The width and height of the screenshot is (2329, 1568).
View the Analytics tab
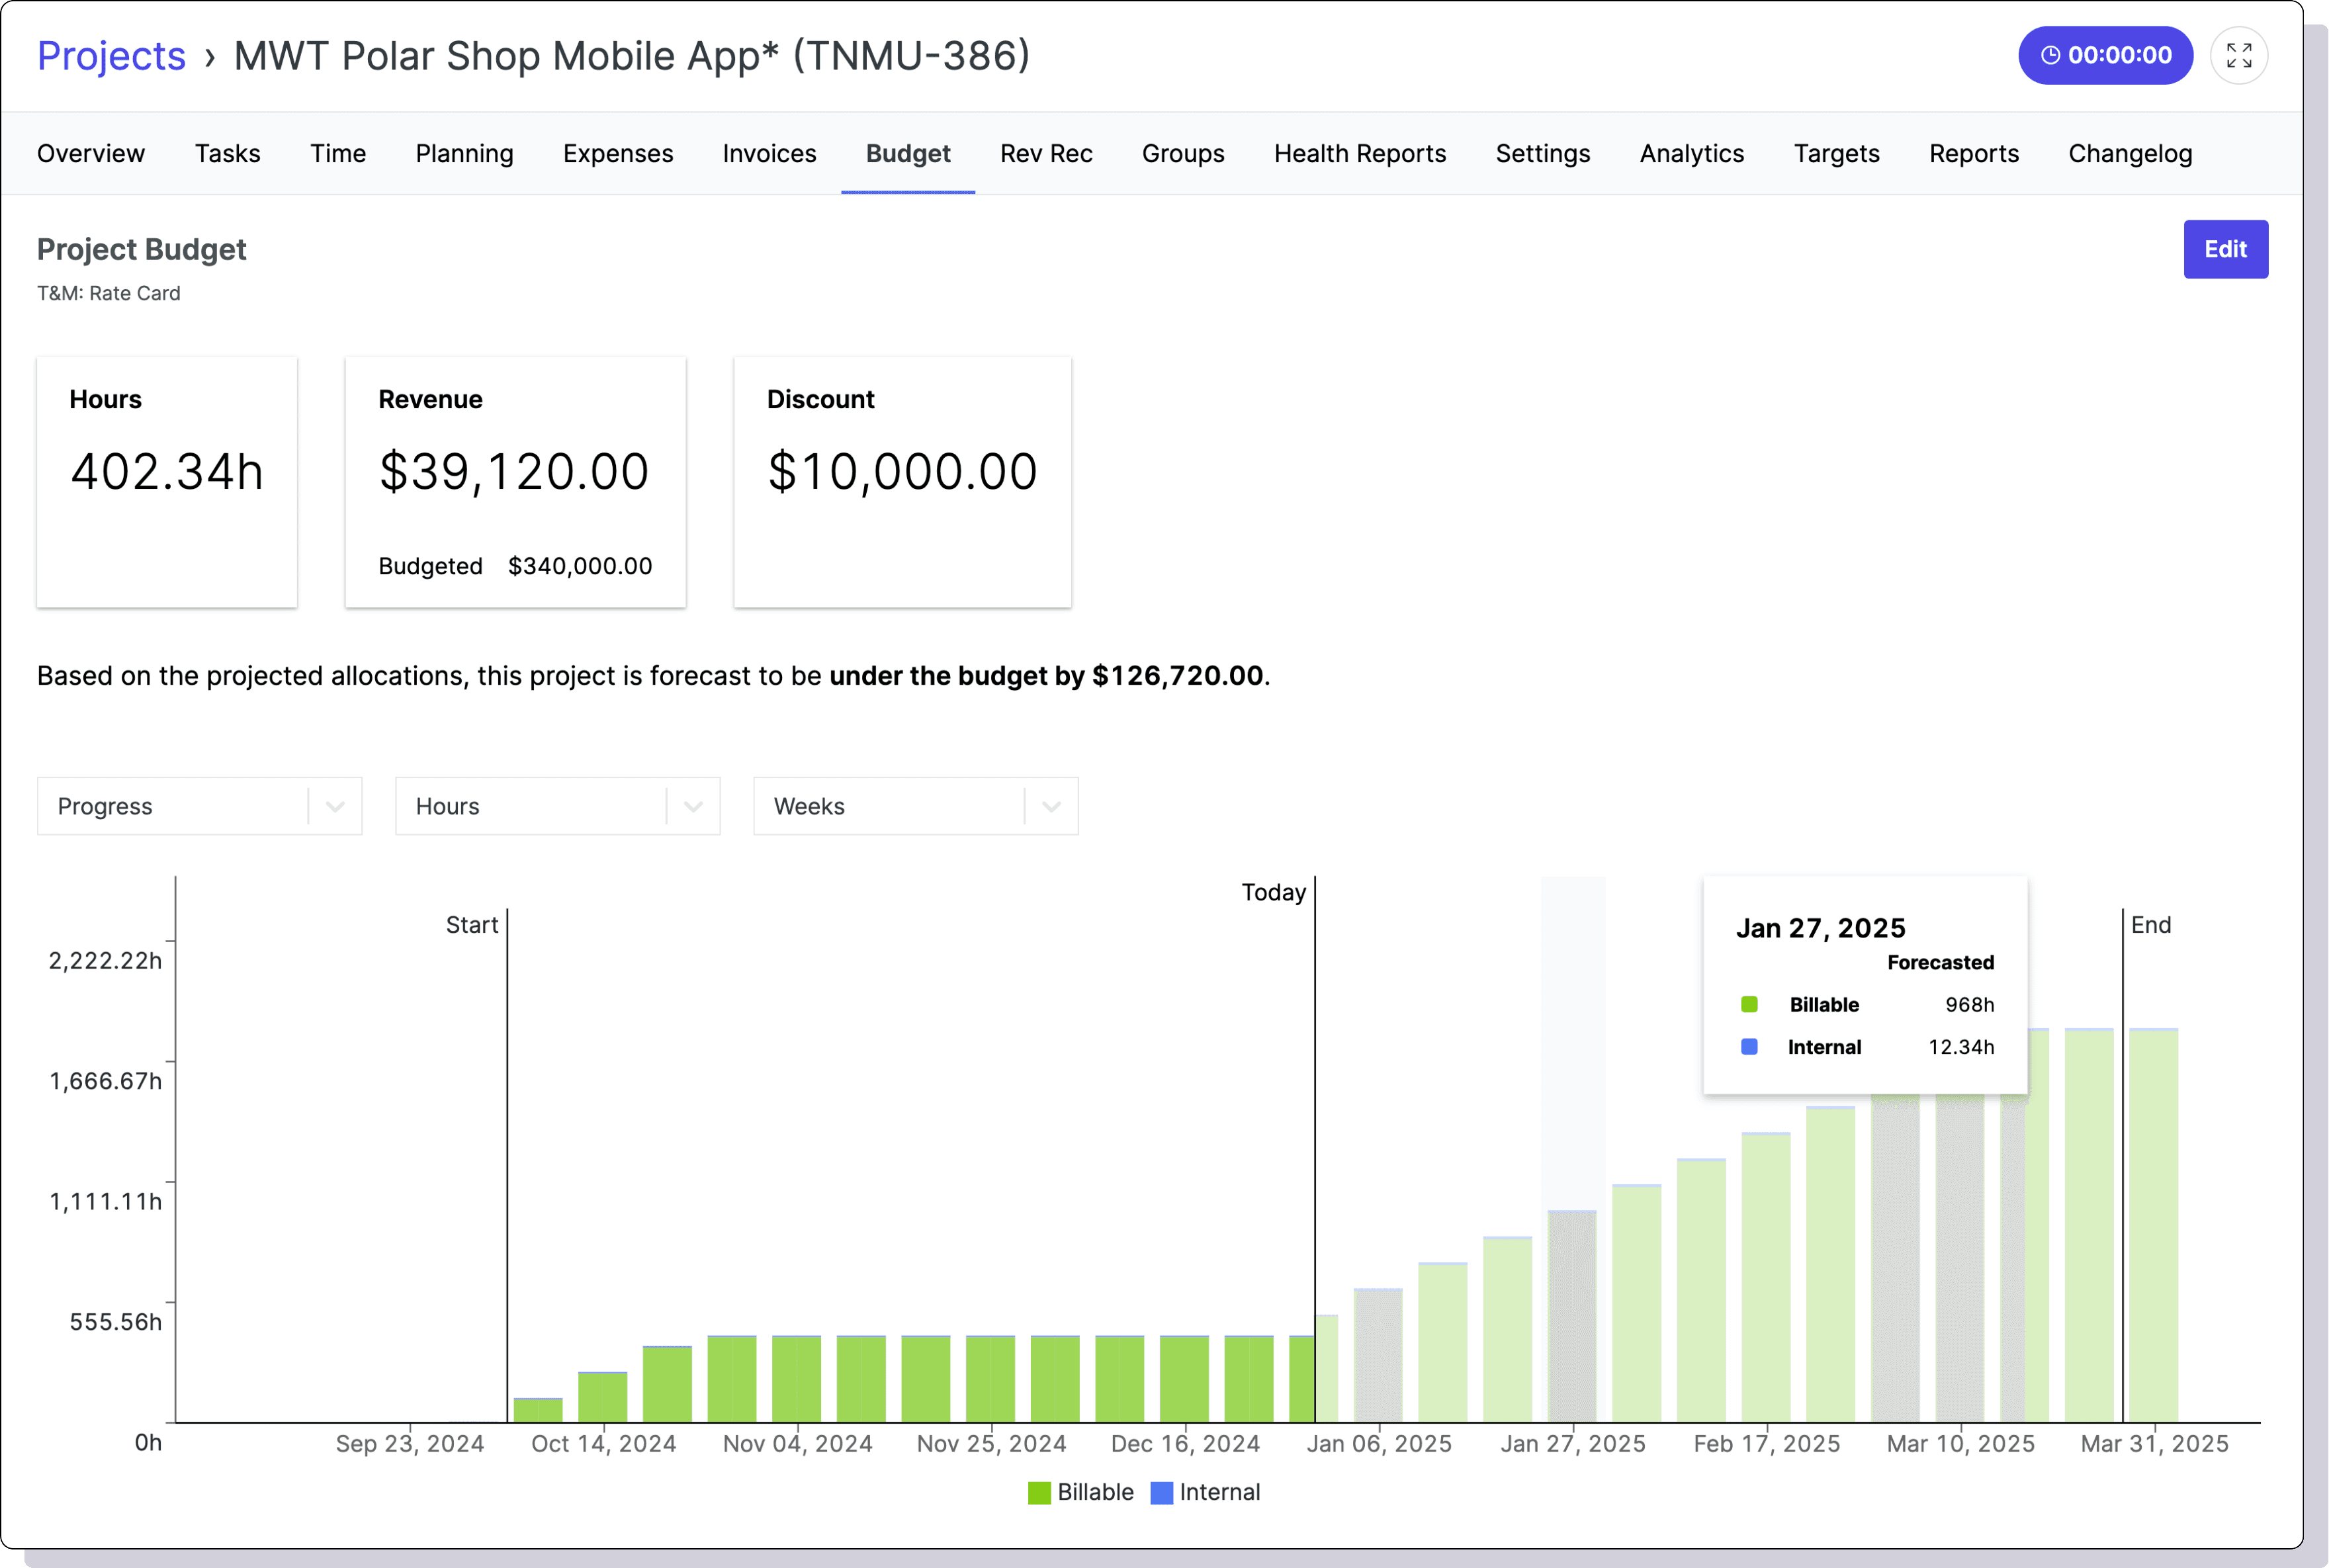(x=1691, y=153)
